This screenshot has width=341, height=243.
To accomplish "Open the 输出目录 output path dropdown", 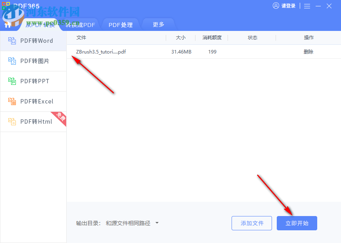I will pos(157,223).
